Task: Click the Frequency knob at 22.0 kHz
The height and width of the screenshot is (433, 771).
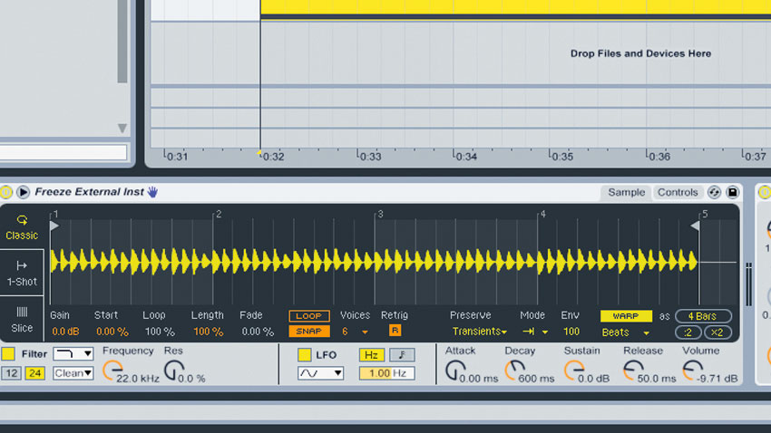Action: (x=113, y=370)
